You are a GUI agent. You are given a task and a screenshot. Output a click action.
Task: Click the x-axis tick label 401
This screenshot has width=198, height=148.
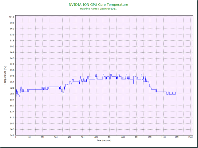coord(69,137)
